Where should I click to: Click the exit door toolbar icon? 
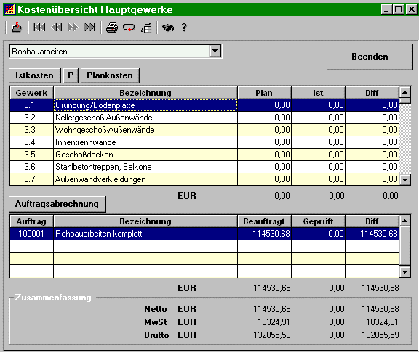pos(16,28)
